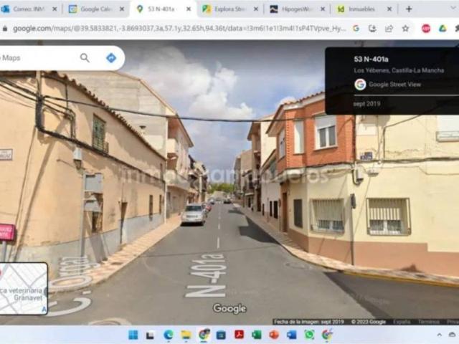Viewport: 459px width, 344px height.
Task: Close the Explora Street View tab
Action: tap(256, 9)
